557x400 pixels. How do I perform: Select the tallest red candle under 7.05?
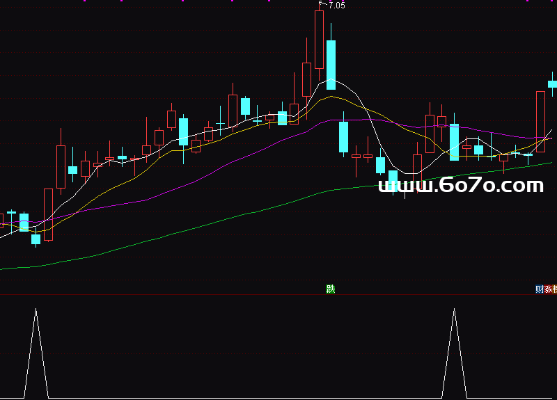(x=319, y=39)
